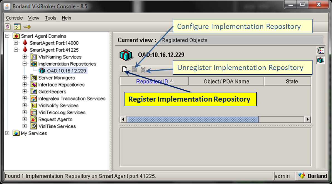Collapse the Smart Agent Domains node
The image size is (332, 184).
coord(7,36)
